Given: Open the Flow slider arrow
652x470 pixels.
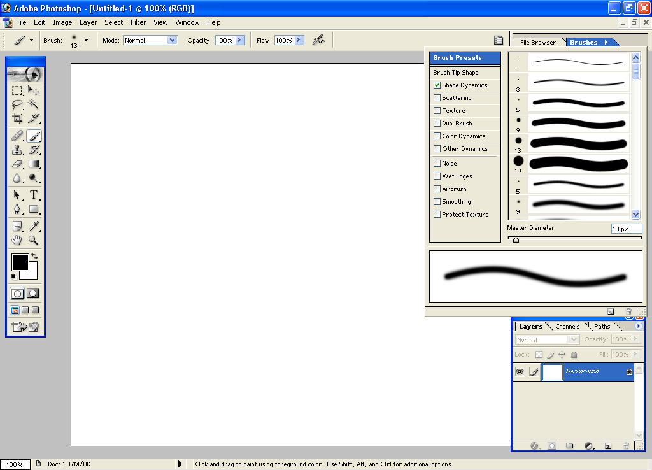Looking at the screenshot, I should click(299, 40).
